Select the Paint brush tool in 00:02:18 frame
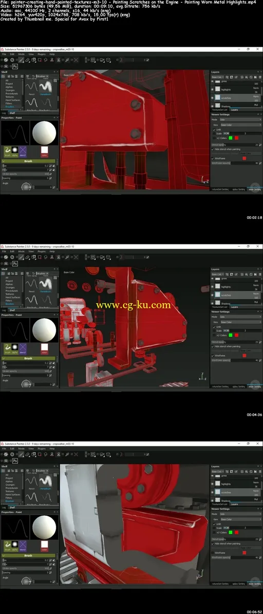The image size is (263, 614). coord(21,60)
